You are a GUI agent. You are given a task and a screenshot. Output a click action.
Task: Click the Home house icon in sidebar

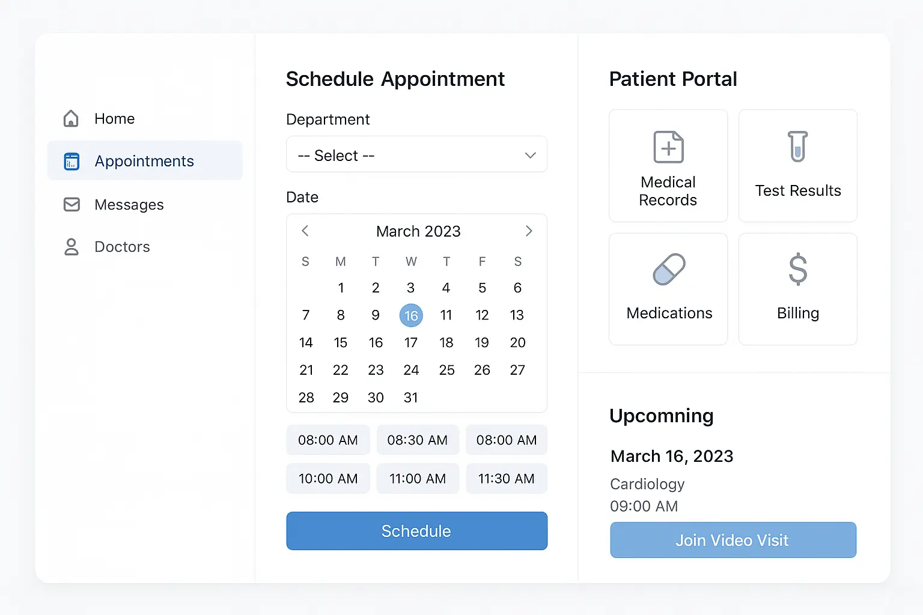[71, 118]
